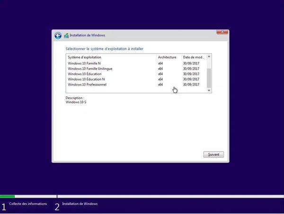Close the Installation de Windows dialog

(x=222, y=32)
